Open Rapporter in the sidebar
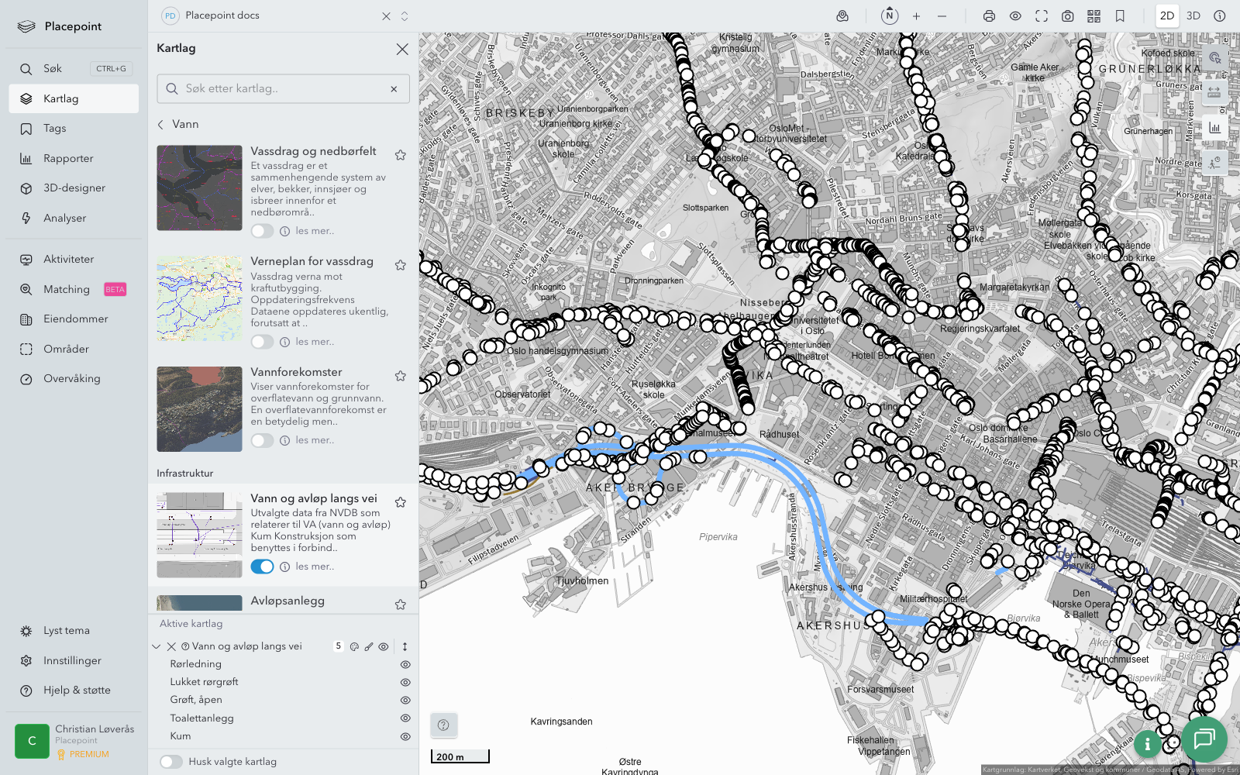Image resolution: width=1240 pixels, height=775 pixels. click(x=68, y=159)
